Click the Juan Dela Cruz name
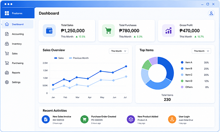 [186, 120]
